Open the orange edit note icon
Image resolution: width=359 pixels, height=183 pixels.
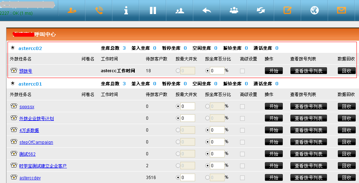point(287,10)
